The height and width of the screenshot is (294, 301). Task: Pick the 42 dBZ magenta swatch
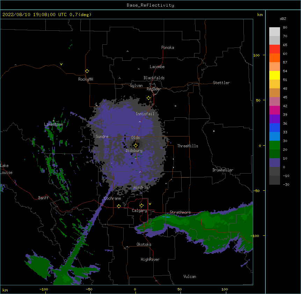274,110
